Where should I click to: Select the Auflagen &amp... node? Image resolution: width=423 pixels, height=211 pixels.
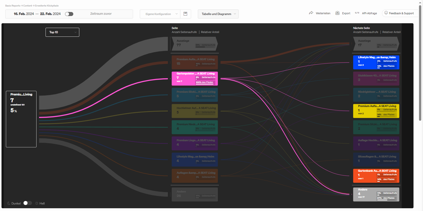tap(195, 176)
